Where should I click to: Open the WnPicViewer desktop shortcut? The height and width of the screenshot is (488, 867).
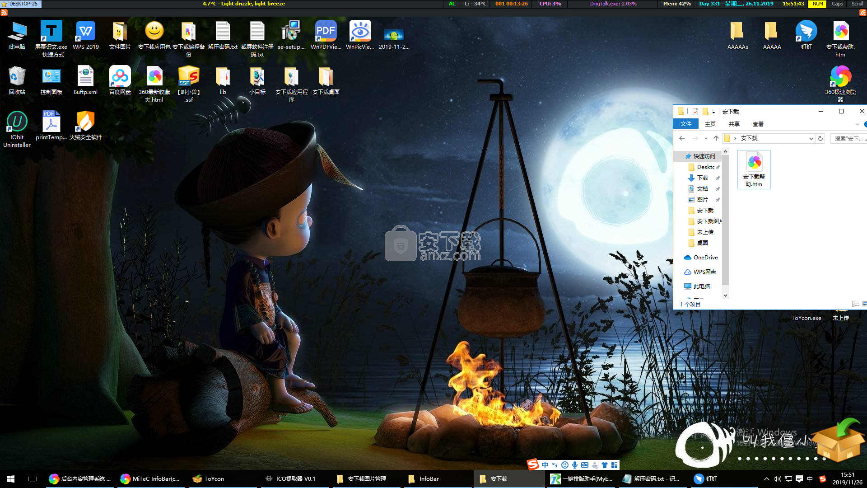pyautogui.click(x=360, y=36)
